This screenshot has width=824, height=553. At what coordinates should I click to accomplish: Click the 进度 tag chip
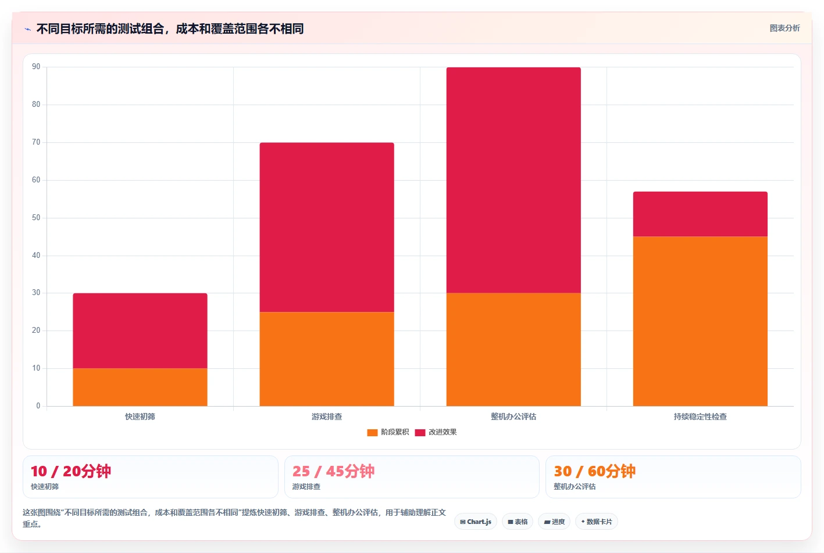point(554,522)
